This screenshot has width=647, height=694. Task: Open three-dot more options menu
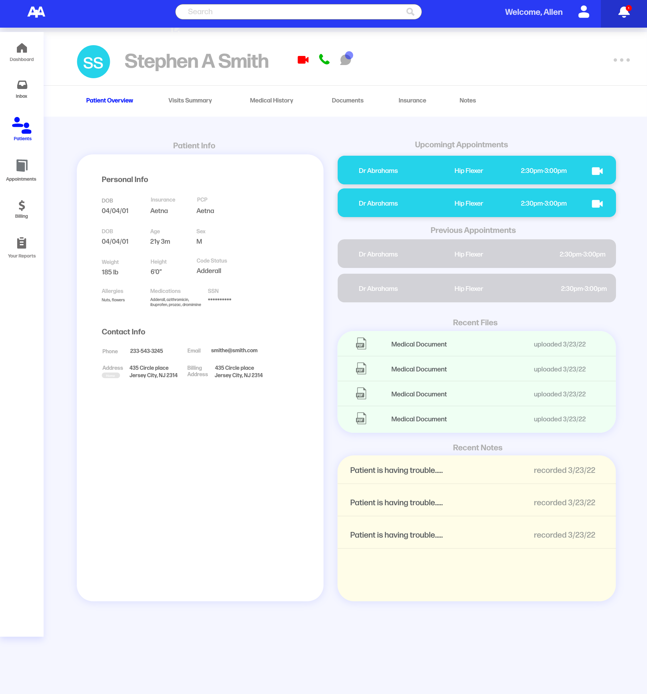tap(621, 60)
